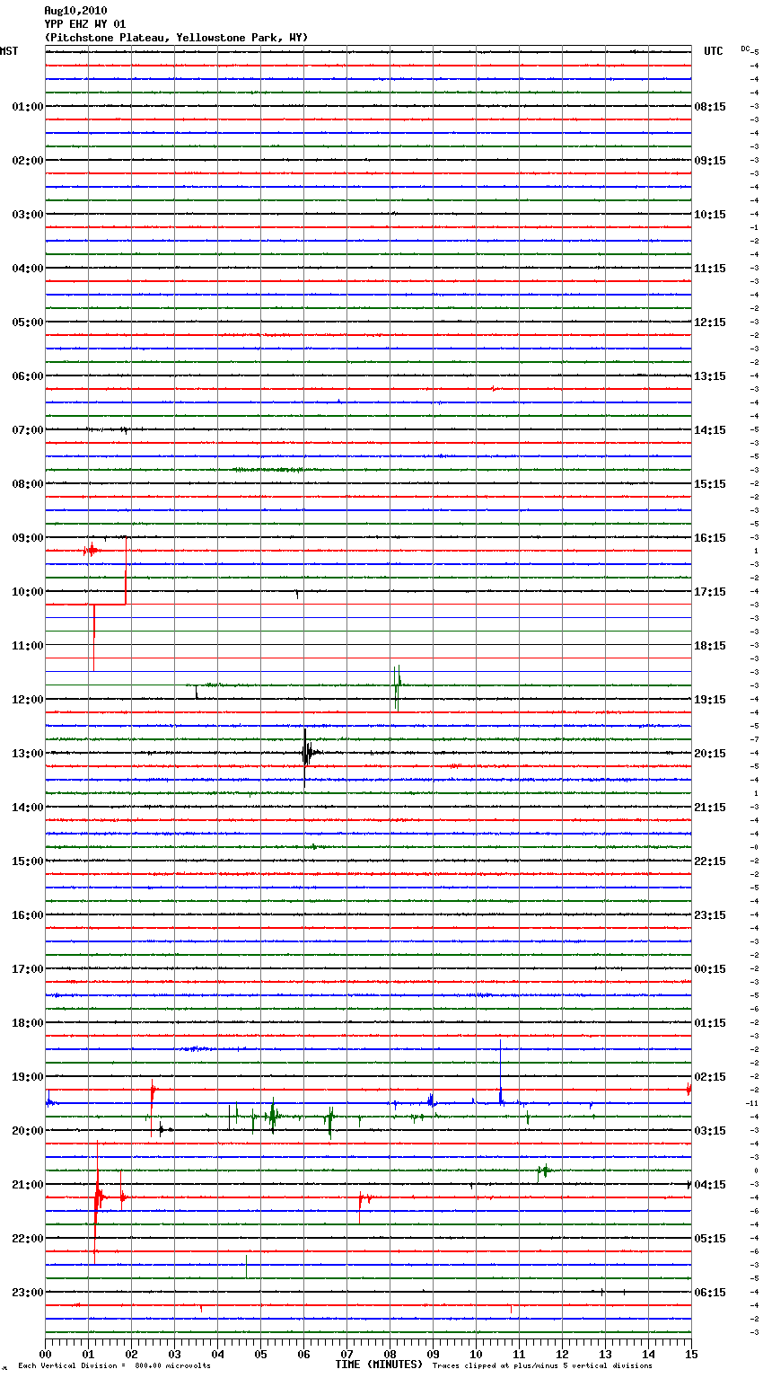The image size is (763, 1378).
Task: Select the 09:00 MST row label
Action: click(28, 538)
